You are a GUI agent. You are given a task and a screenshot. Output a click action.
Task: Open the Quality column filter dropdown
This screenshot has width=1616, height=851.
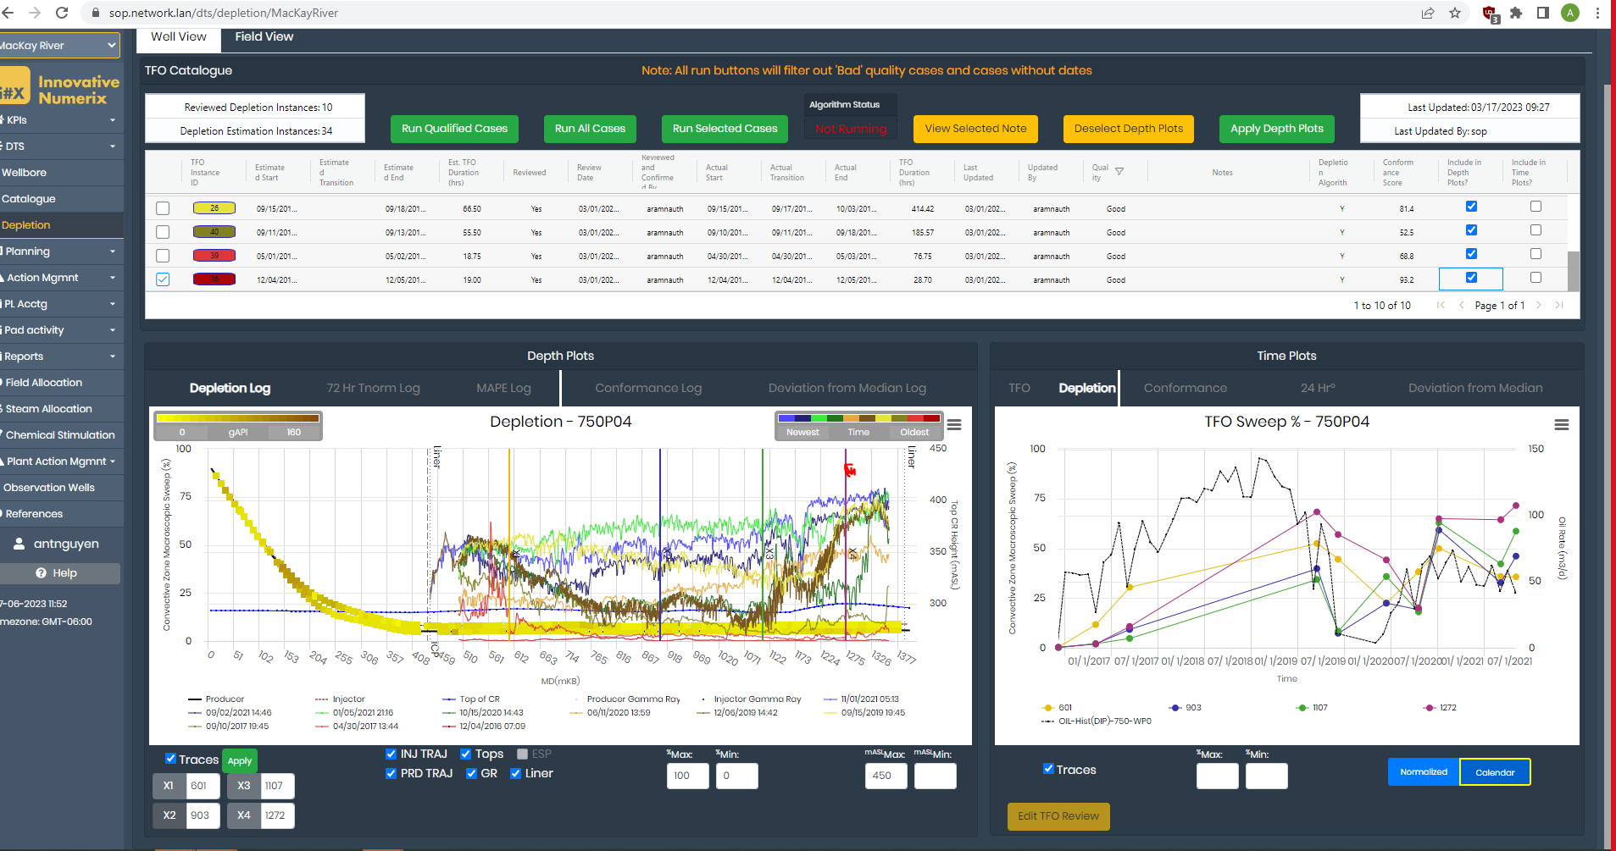(x=1119, y=170)
